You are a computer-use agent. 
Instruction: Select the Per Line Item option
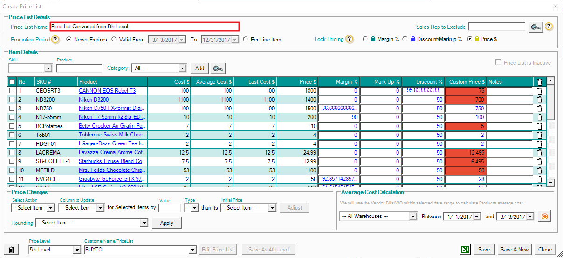pos(246,40)
